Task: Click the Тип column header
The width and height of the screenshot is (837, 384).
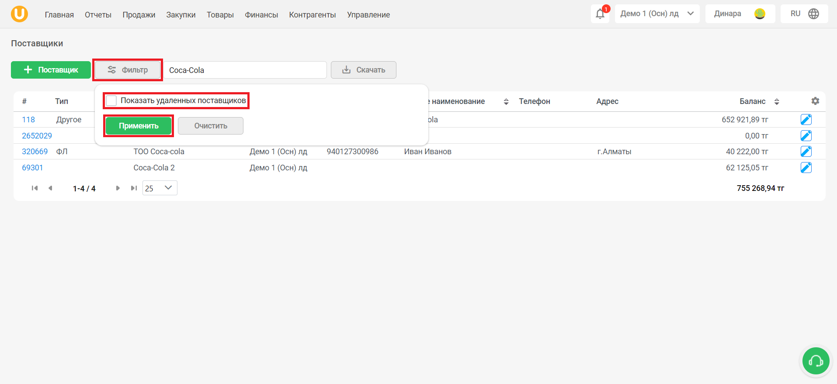Action: tap(62, 101)
